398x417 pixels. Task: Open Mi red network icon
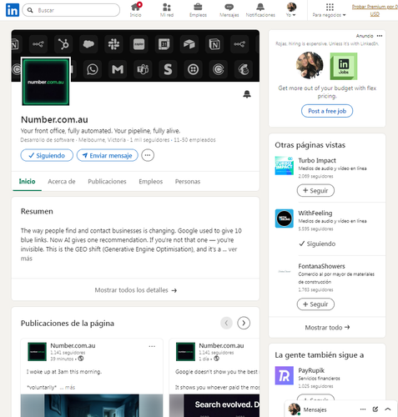coord(167,10)
